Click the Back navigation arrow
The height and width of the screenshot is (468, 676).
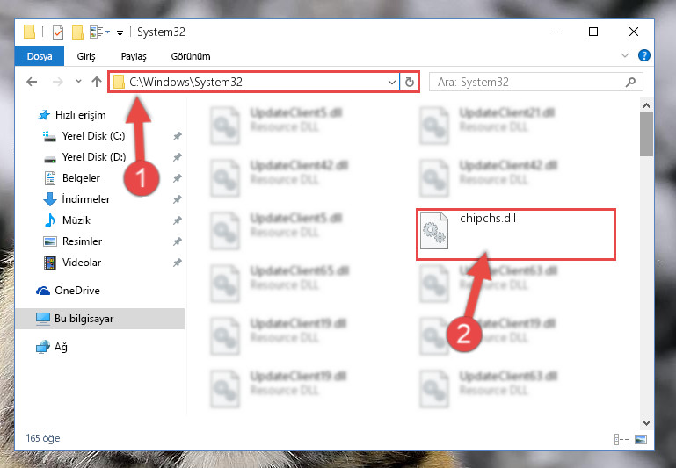[32, 82]
